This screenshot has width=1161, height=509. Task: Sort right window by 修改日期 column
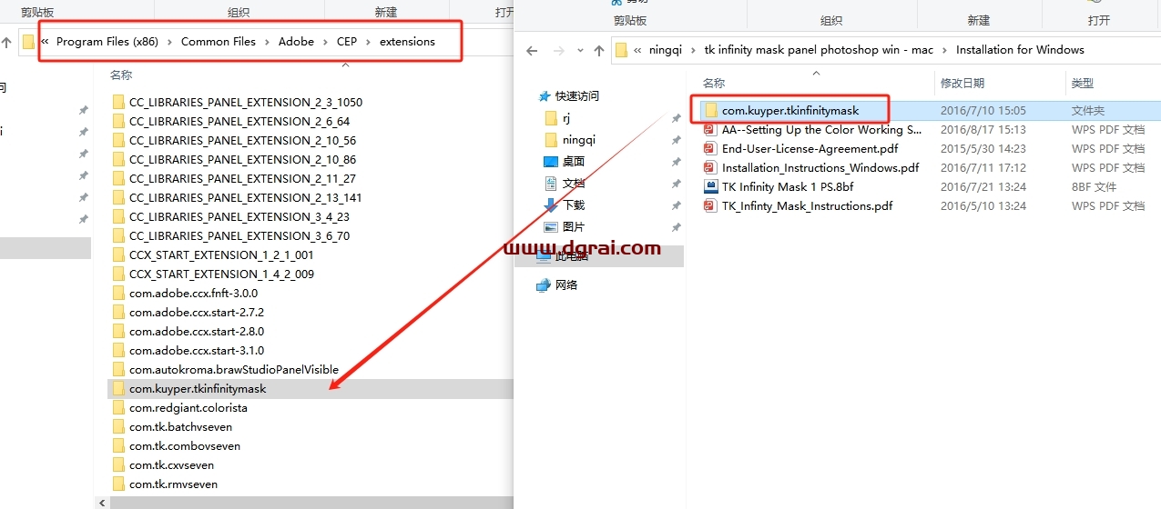point(962,83)
